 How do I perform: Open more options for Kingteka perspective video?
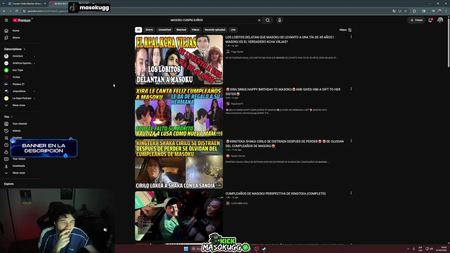351,193
